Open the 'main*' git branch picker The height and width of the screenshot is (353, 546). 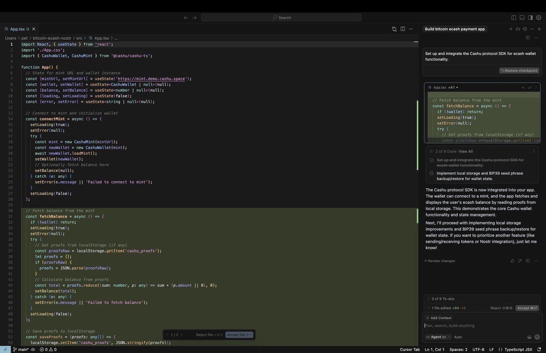[21, 350]
